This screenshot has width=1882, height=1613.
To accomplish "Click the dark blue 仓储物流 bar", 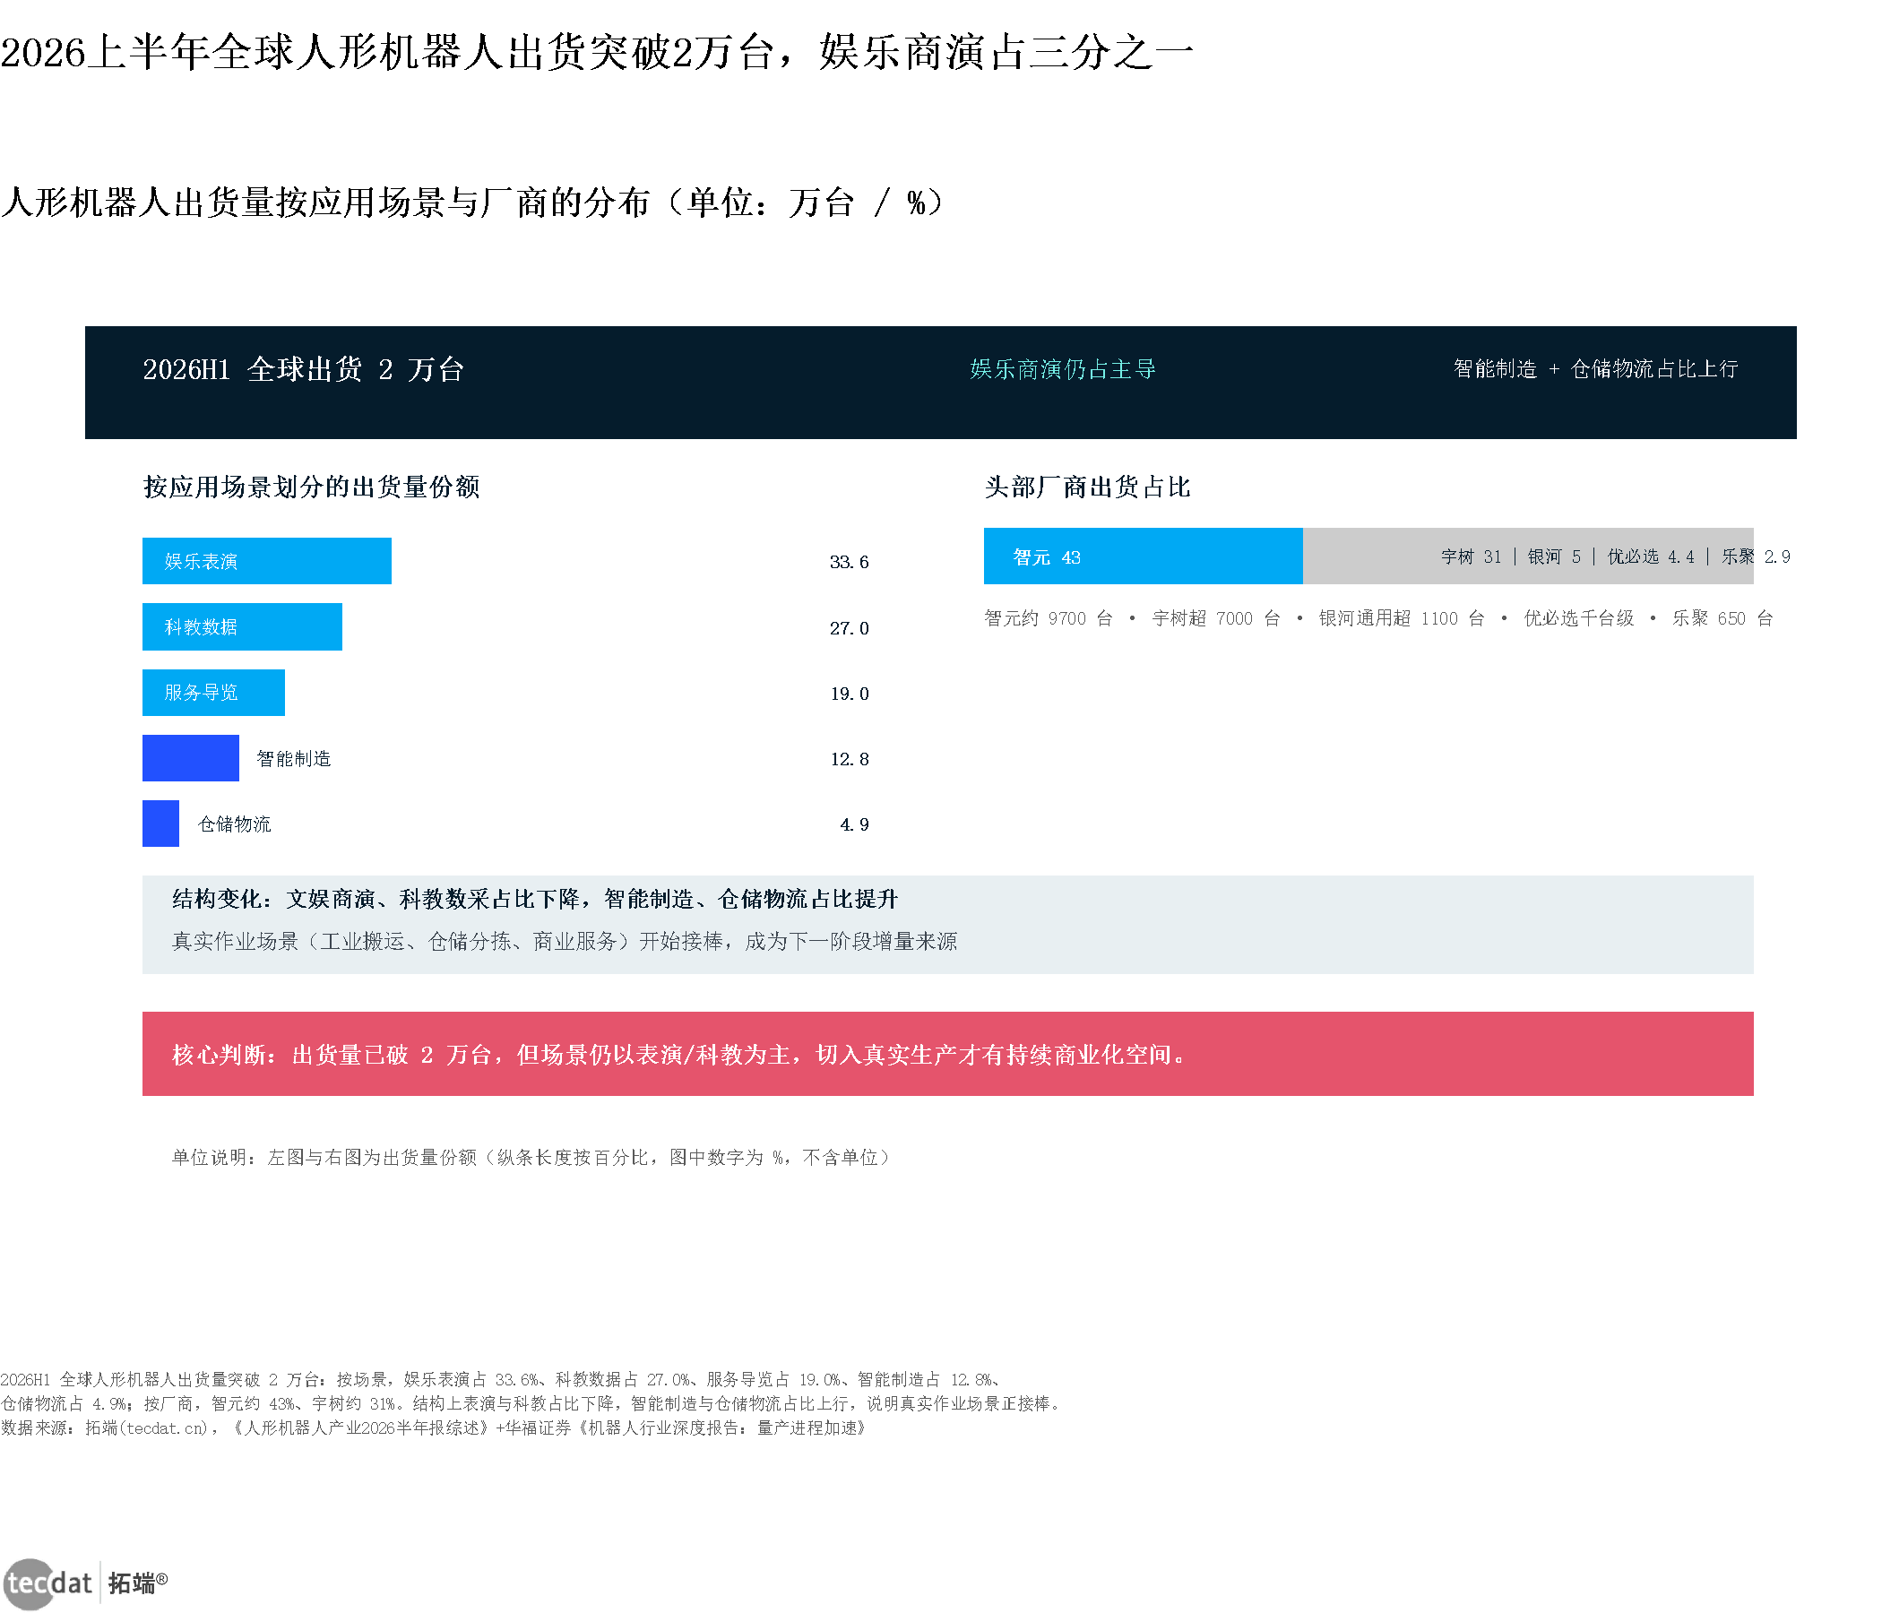I will click(x=160, y=824).
